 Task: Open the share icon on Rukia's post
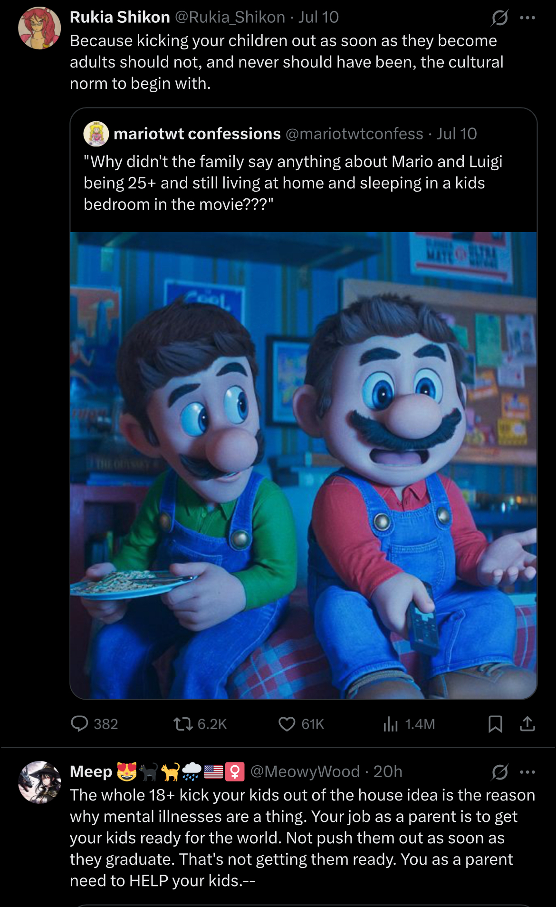[x=527, y=724]
